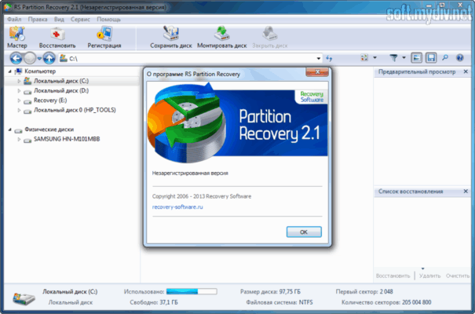Viewport: 475px width, 314px height.
Task: Open the Регистрация registration tool
Action: pos(104,37)
